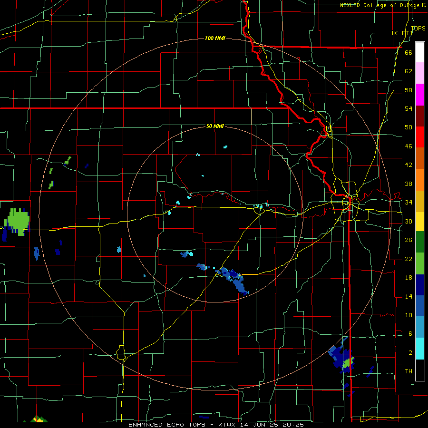Click the '2' legend value
The width and height of the screenshot is (428, 428).
(410, 353)
